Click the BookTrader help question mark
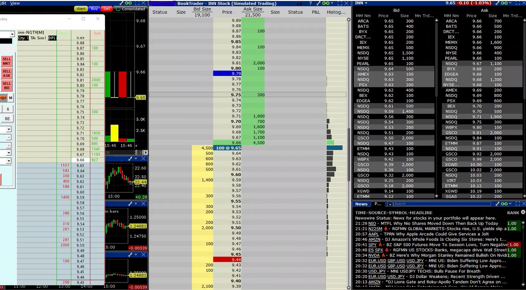This screenshot has width=526, height=290. click(x=310, y=3)
